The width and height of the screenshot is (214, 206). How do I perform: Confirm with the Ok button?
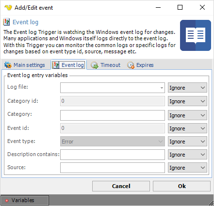(181, 186)
